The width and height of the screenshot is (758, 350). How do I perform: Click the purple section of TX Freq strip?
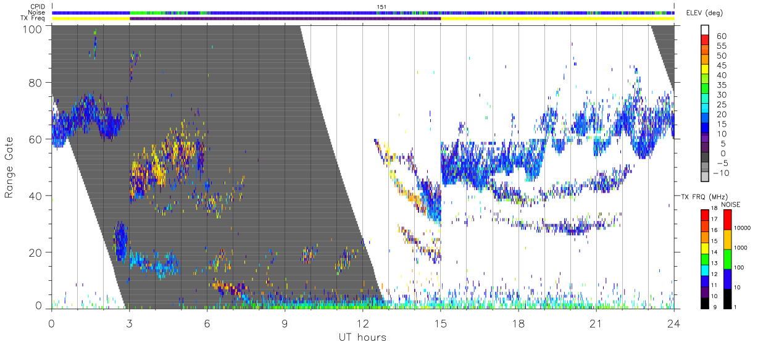click(x=285, y=19)
